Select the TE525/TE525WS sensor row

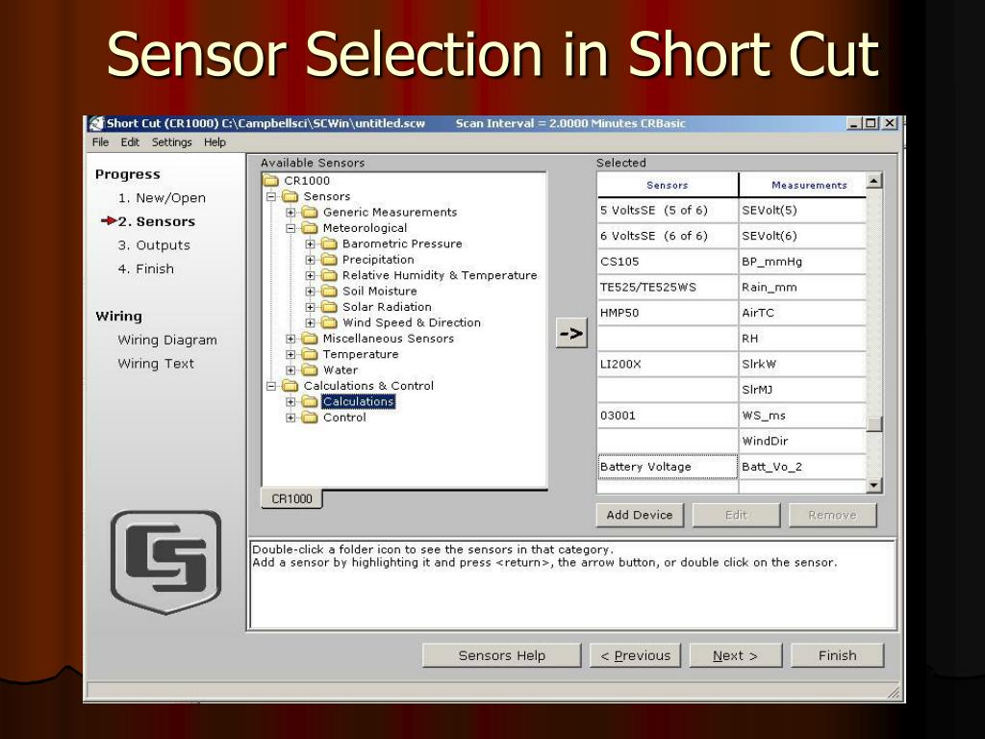668,287
